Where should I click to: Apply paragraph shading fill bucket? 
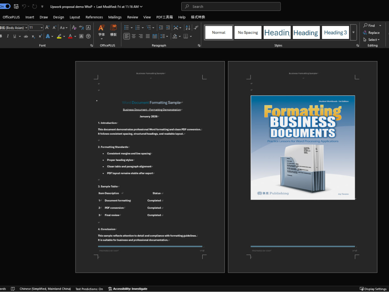pyautogui.click(x=175, y=36)
